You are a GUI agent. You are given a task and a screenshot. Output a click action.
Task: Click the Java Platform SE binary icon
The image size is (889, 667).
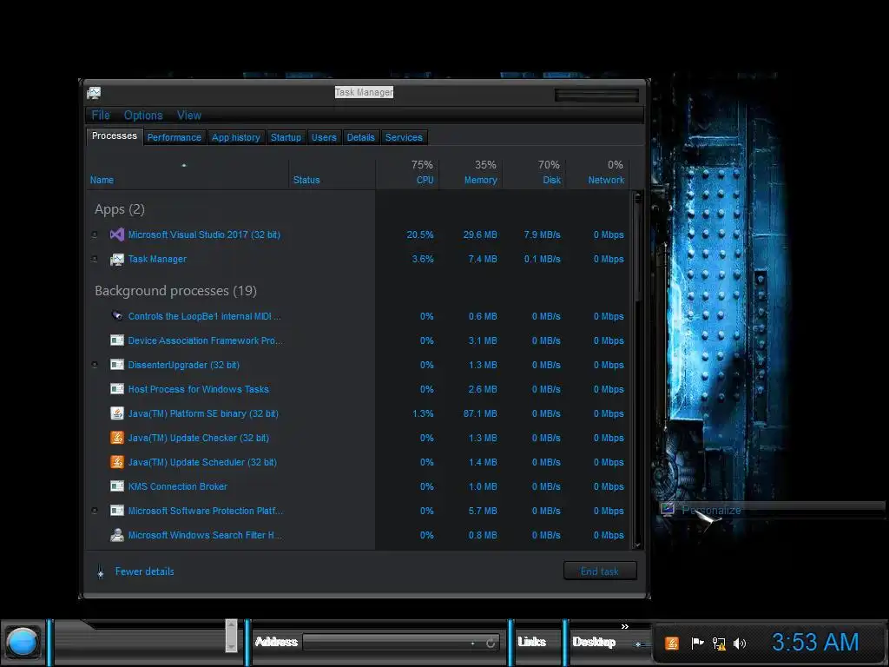(x=117, y=413)
